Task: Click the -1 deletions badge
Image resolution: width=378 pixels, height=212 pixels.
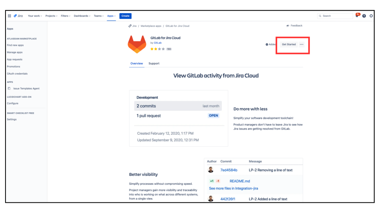Action: [218, 181]
